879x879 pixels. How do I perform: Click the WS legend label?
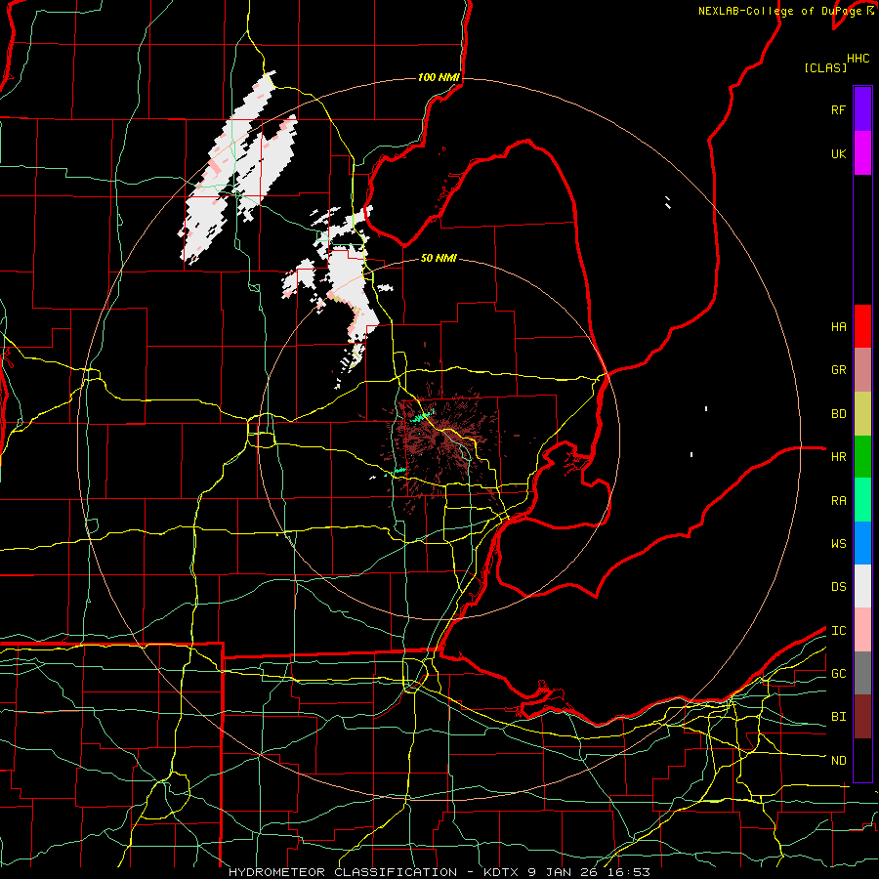click(x=838, y=544)
